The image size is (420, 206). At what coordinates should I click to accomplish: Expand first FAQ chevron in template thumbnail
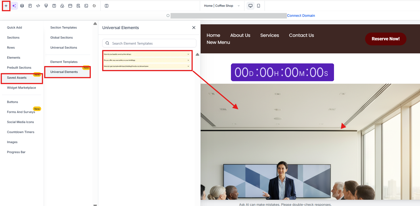[188, 54]
